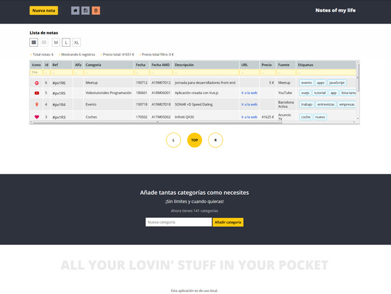
Task: Select size L toggle
Action: pos(66,42)
